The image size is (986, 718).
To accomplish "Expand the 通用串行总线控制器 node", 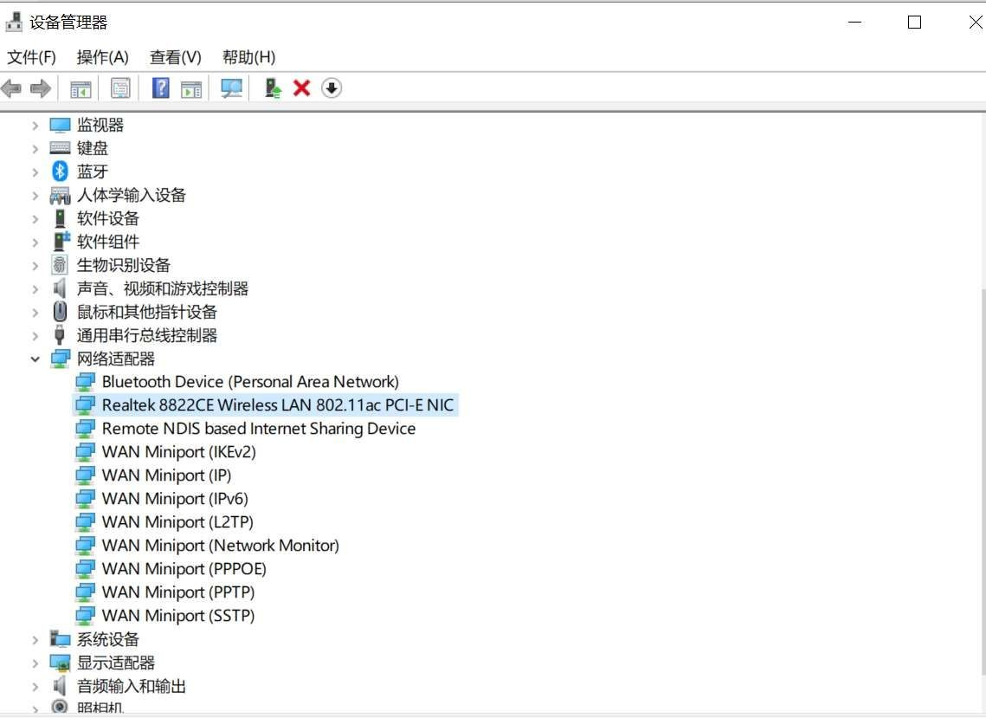I will tap(35, 335).
